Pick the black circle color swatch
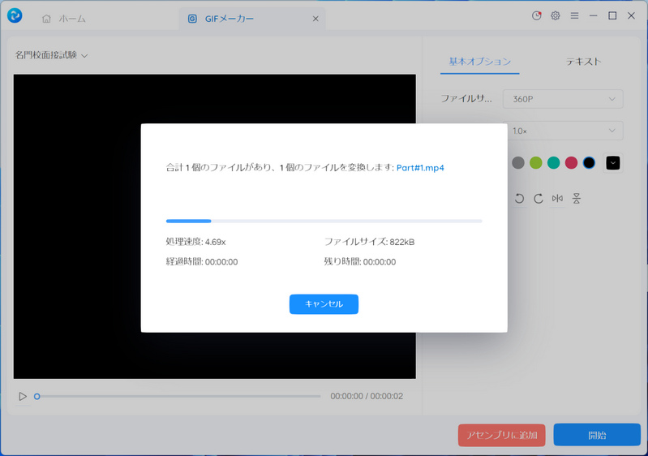 589,162
